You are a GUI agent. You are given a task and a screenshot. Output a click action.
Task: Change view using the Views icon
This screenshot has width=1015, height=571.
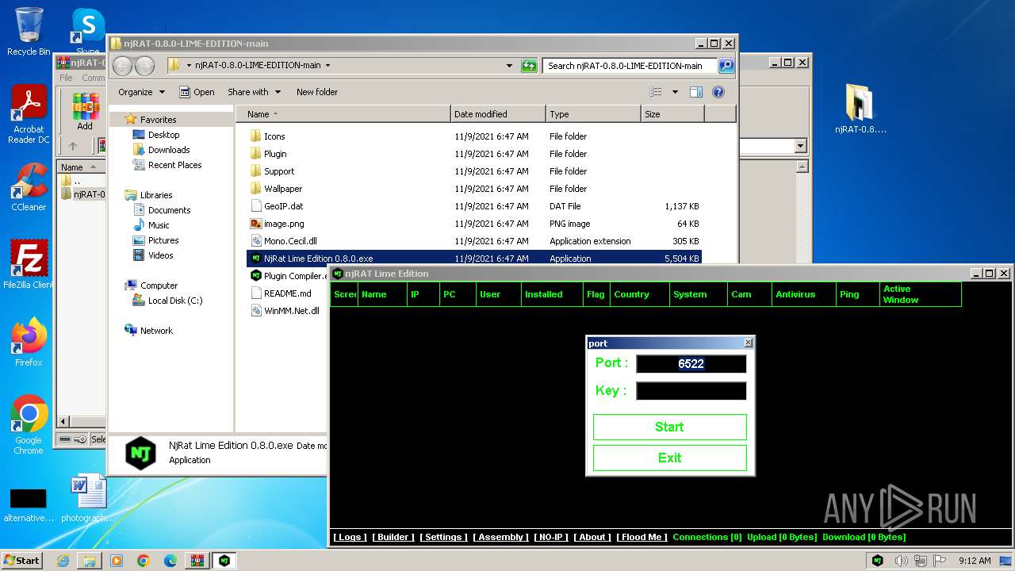[656, 92]
